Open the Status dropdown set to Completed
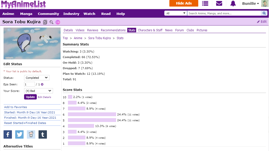This screenshot has width=269, height=151. click(x=37, y=78)
